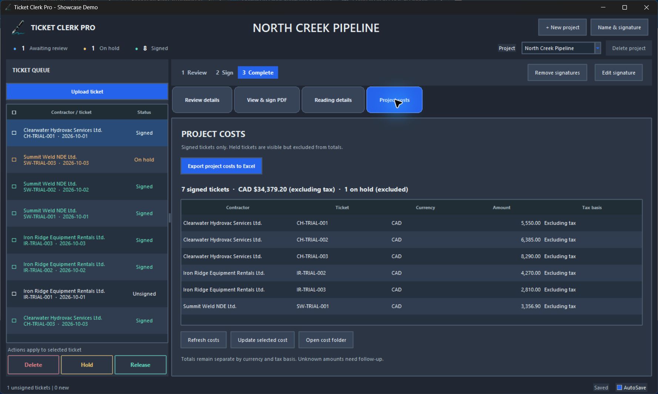
Task: Toggle the select-all checkbox in queue header
Action: 14,112
